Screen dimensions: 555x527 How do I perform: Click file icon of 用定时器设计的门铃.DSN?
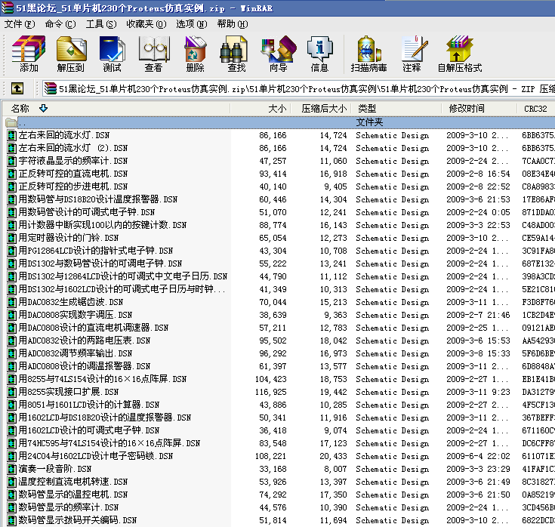point(11,238)
